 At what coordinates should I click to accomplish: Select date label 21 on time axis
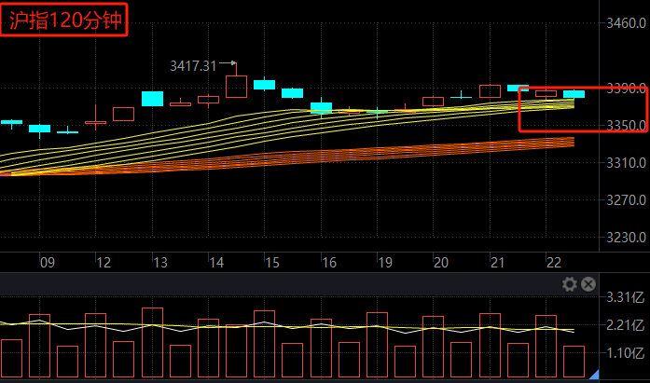click(x=497, y=263)
